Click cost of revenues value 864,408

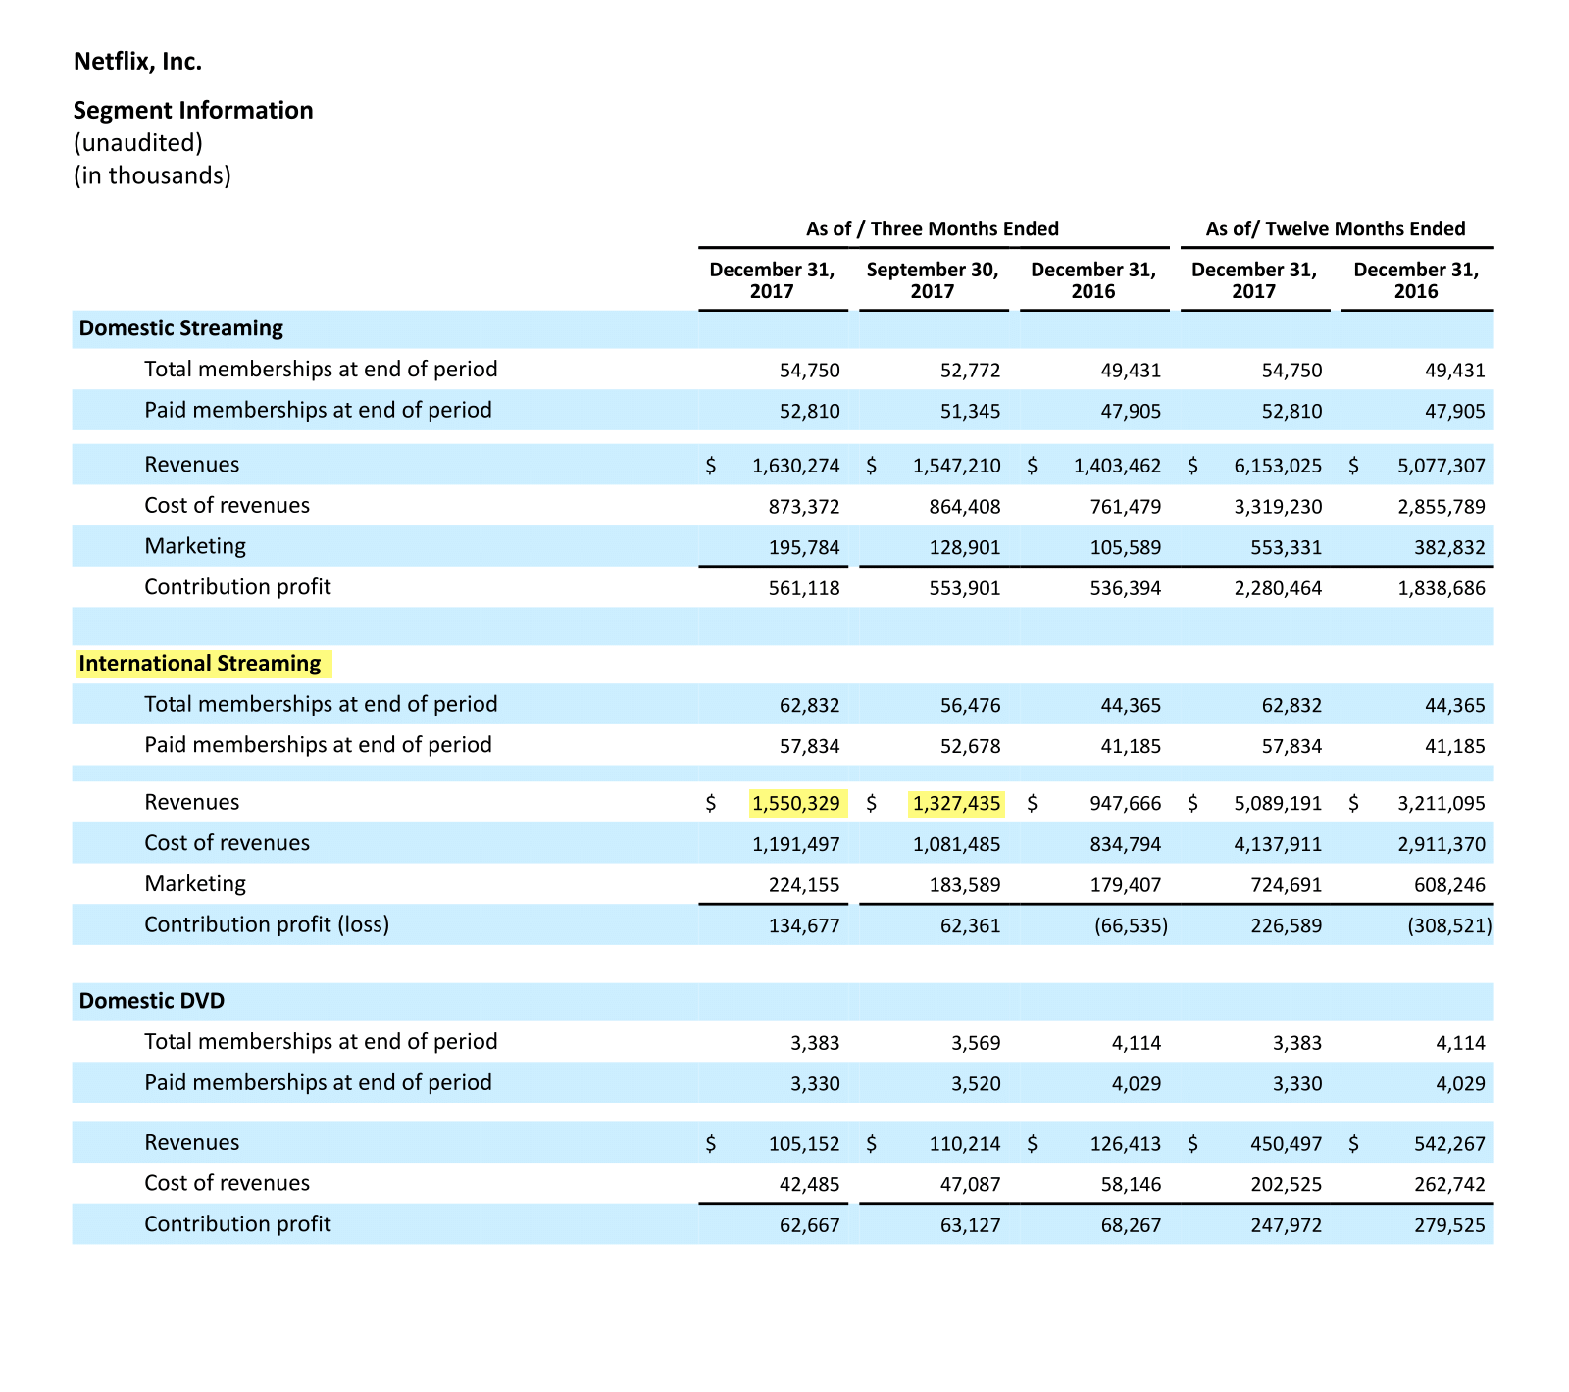965,507
